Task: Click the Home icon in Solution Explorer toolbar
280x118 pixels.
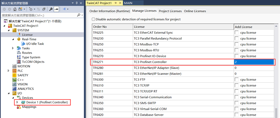Action: [x=15, y=9]
